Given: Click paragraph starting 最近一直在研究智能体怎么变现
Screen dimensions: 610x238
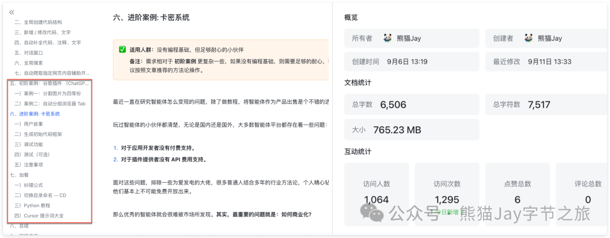Looking at the screenshot, I should (x=221, y=102).
